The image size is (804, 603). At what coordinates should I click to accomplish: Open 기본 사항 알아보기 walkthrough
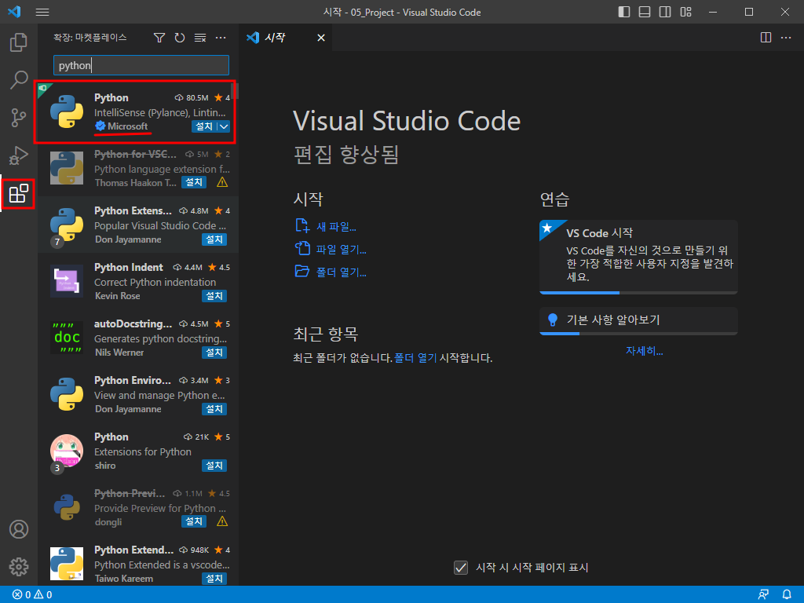click(x=638, y=320)
